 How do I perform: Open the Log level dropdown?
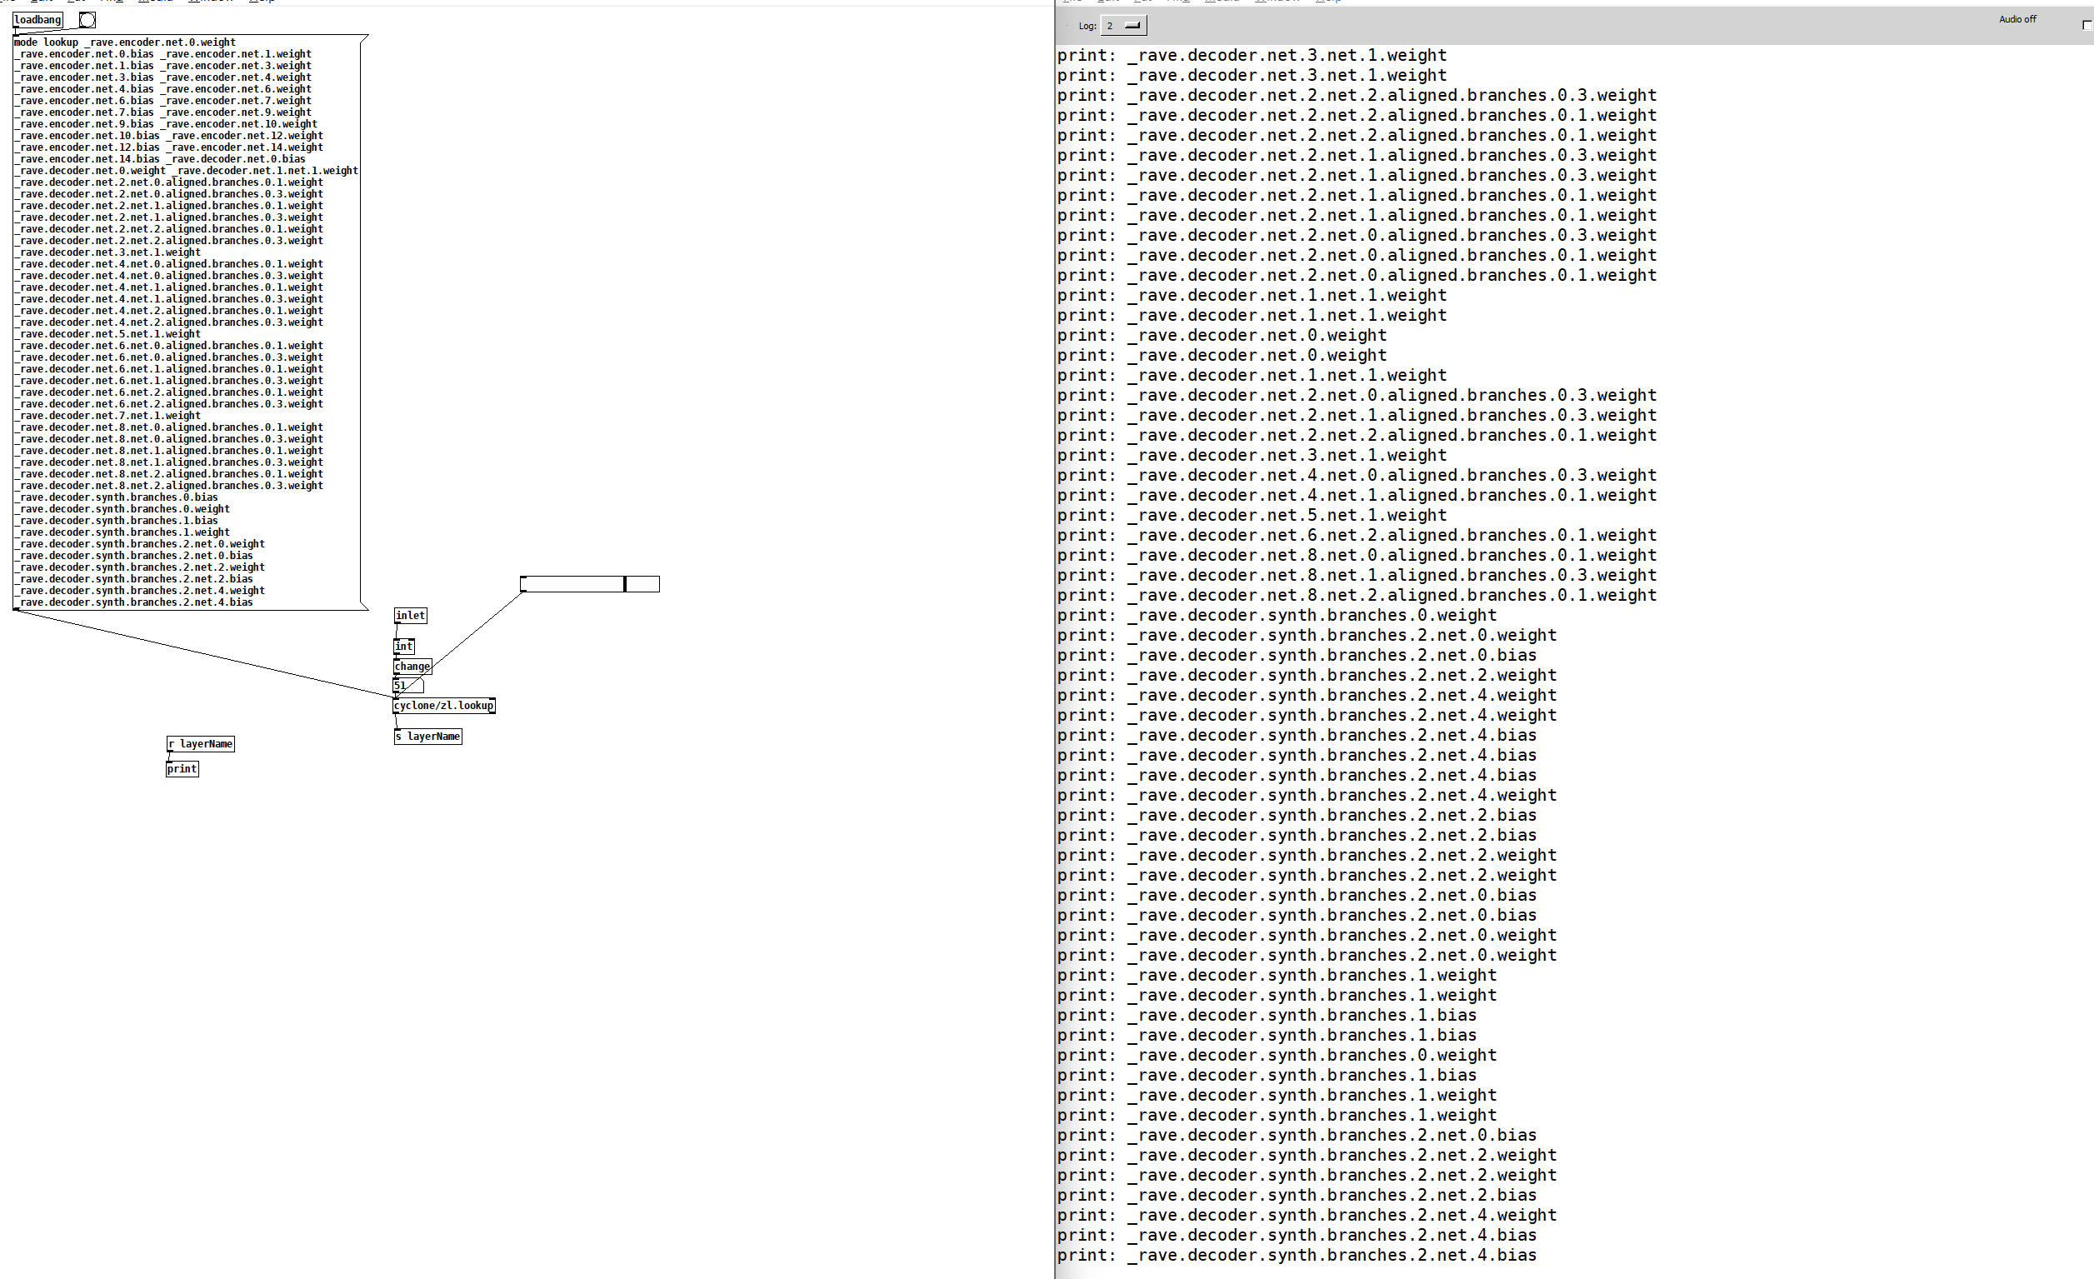pyautogui.click(x=1123, y=26)
